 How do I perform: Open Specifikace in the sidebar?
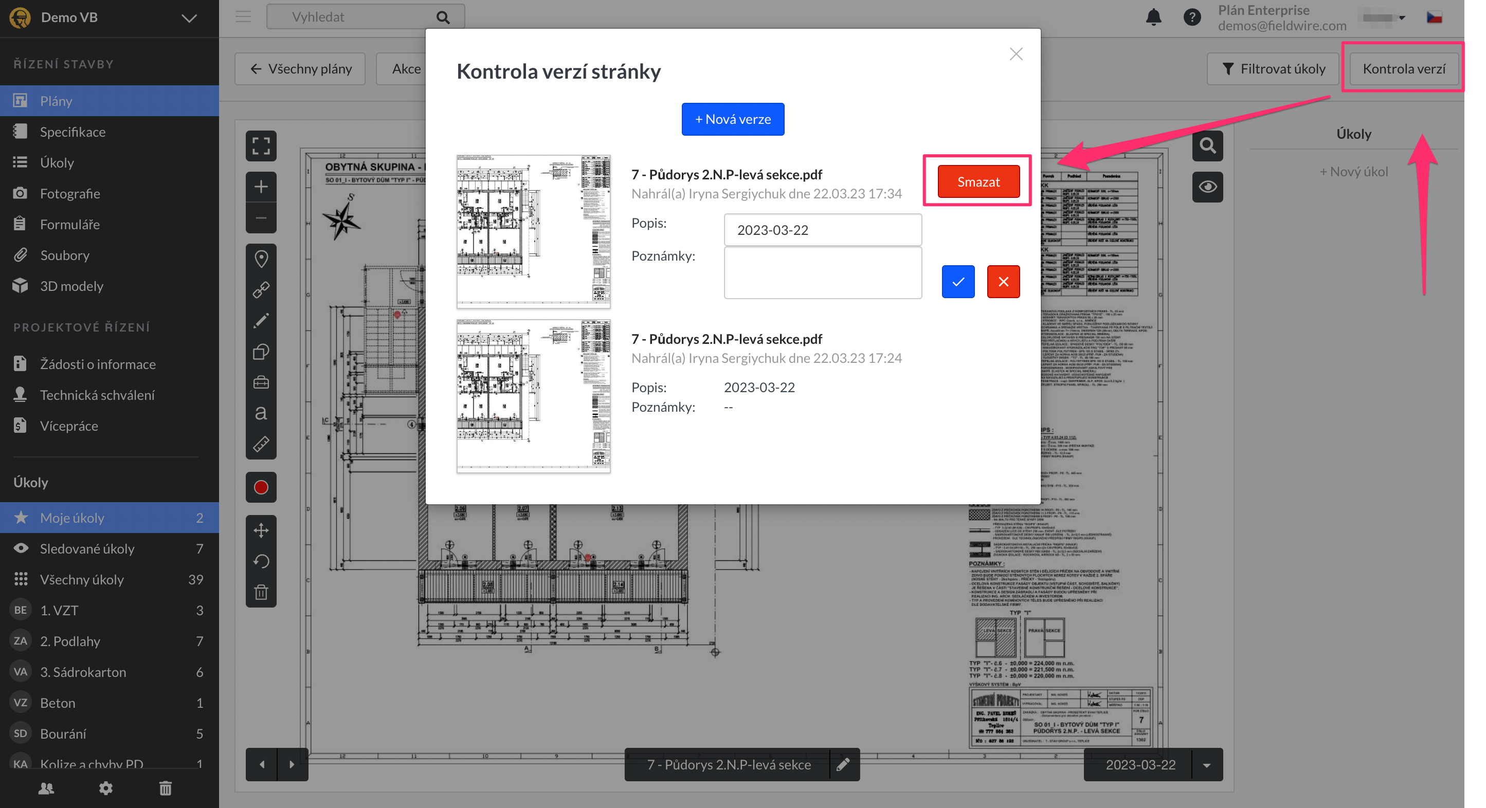pyautogui.click(x=73, y=132)
